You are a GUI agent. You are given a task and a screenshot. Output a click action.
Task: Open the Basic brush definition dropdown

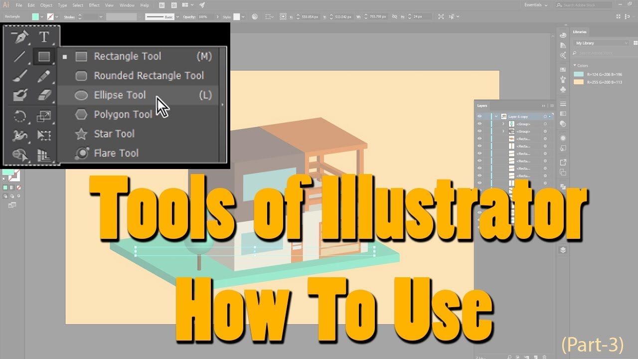click(177, 16)
